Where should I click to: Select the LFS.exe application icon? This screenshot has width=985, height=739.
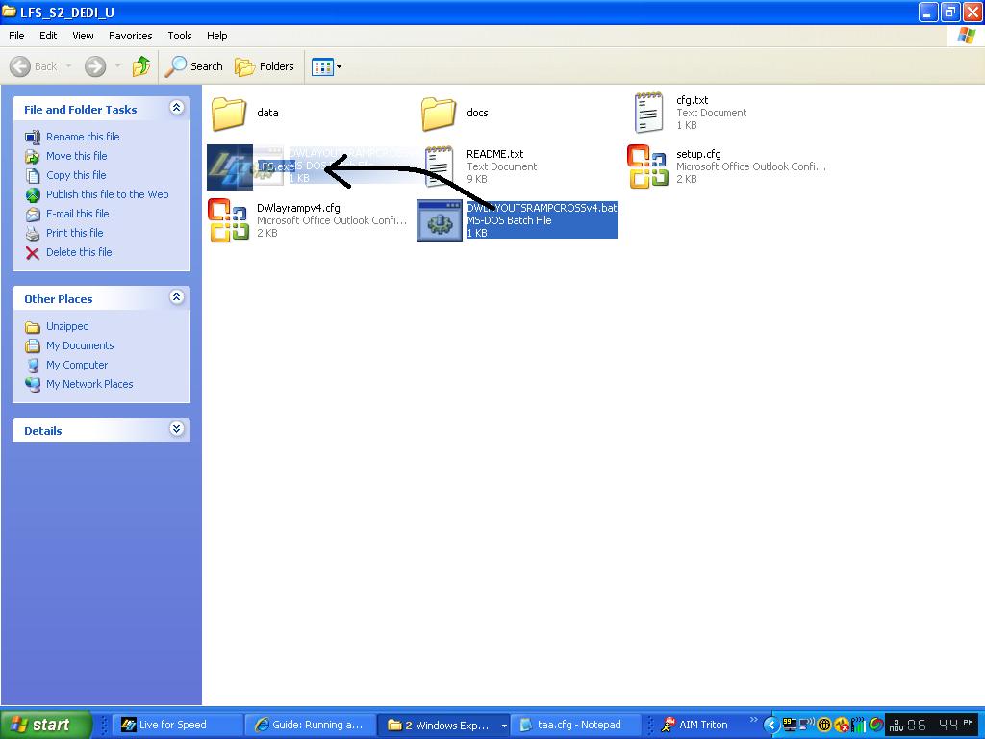click(x=230, y=167)
